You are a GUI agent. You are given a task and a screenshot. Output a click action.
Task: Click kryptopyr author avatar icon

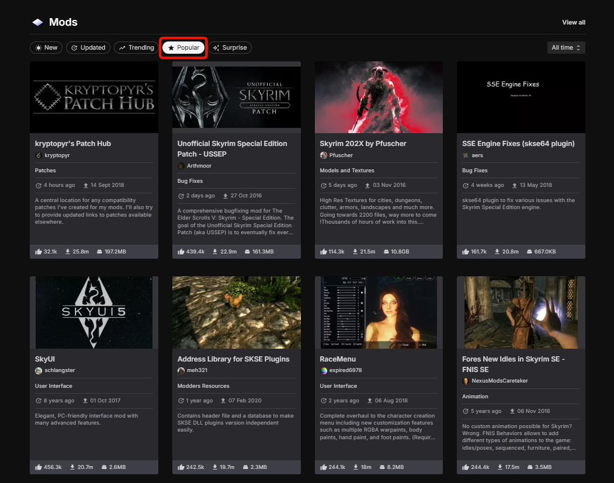click(39, 155)
